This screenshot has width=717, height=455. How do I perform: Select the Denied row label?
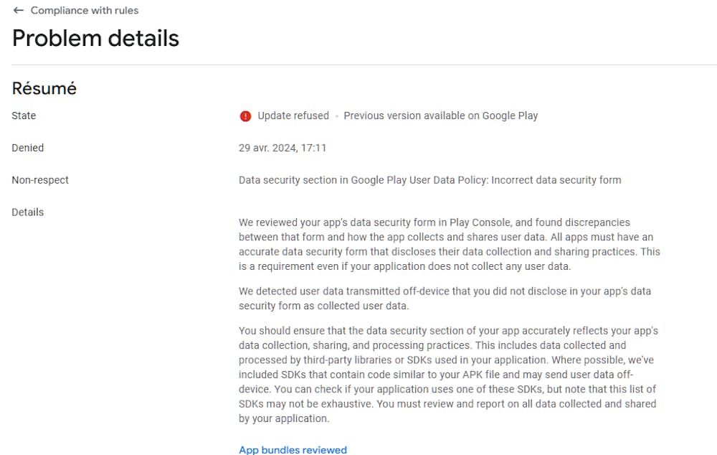[x=28, y=148]
